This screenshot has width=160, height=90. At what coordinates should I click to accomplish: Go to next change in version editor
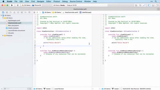pos(99,89)
